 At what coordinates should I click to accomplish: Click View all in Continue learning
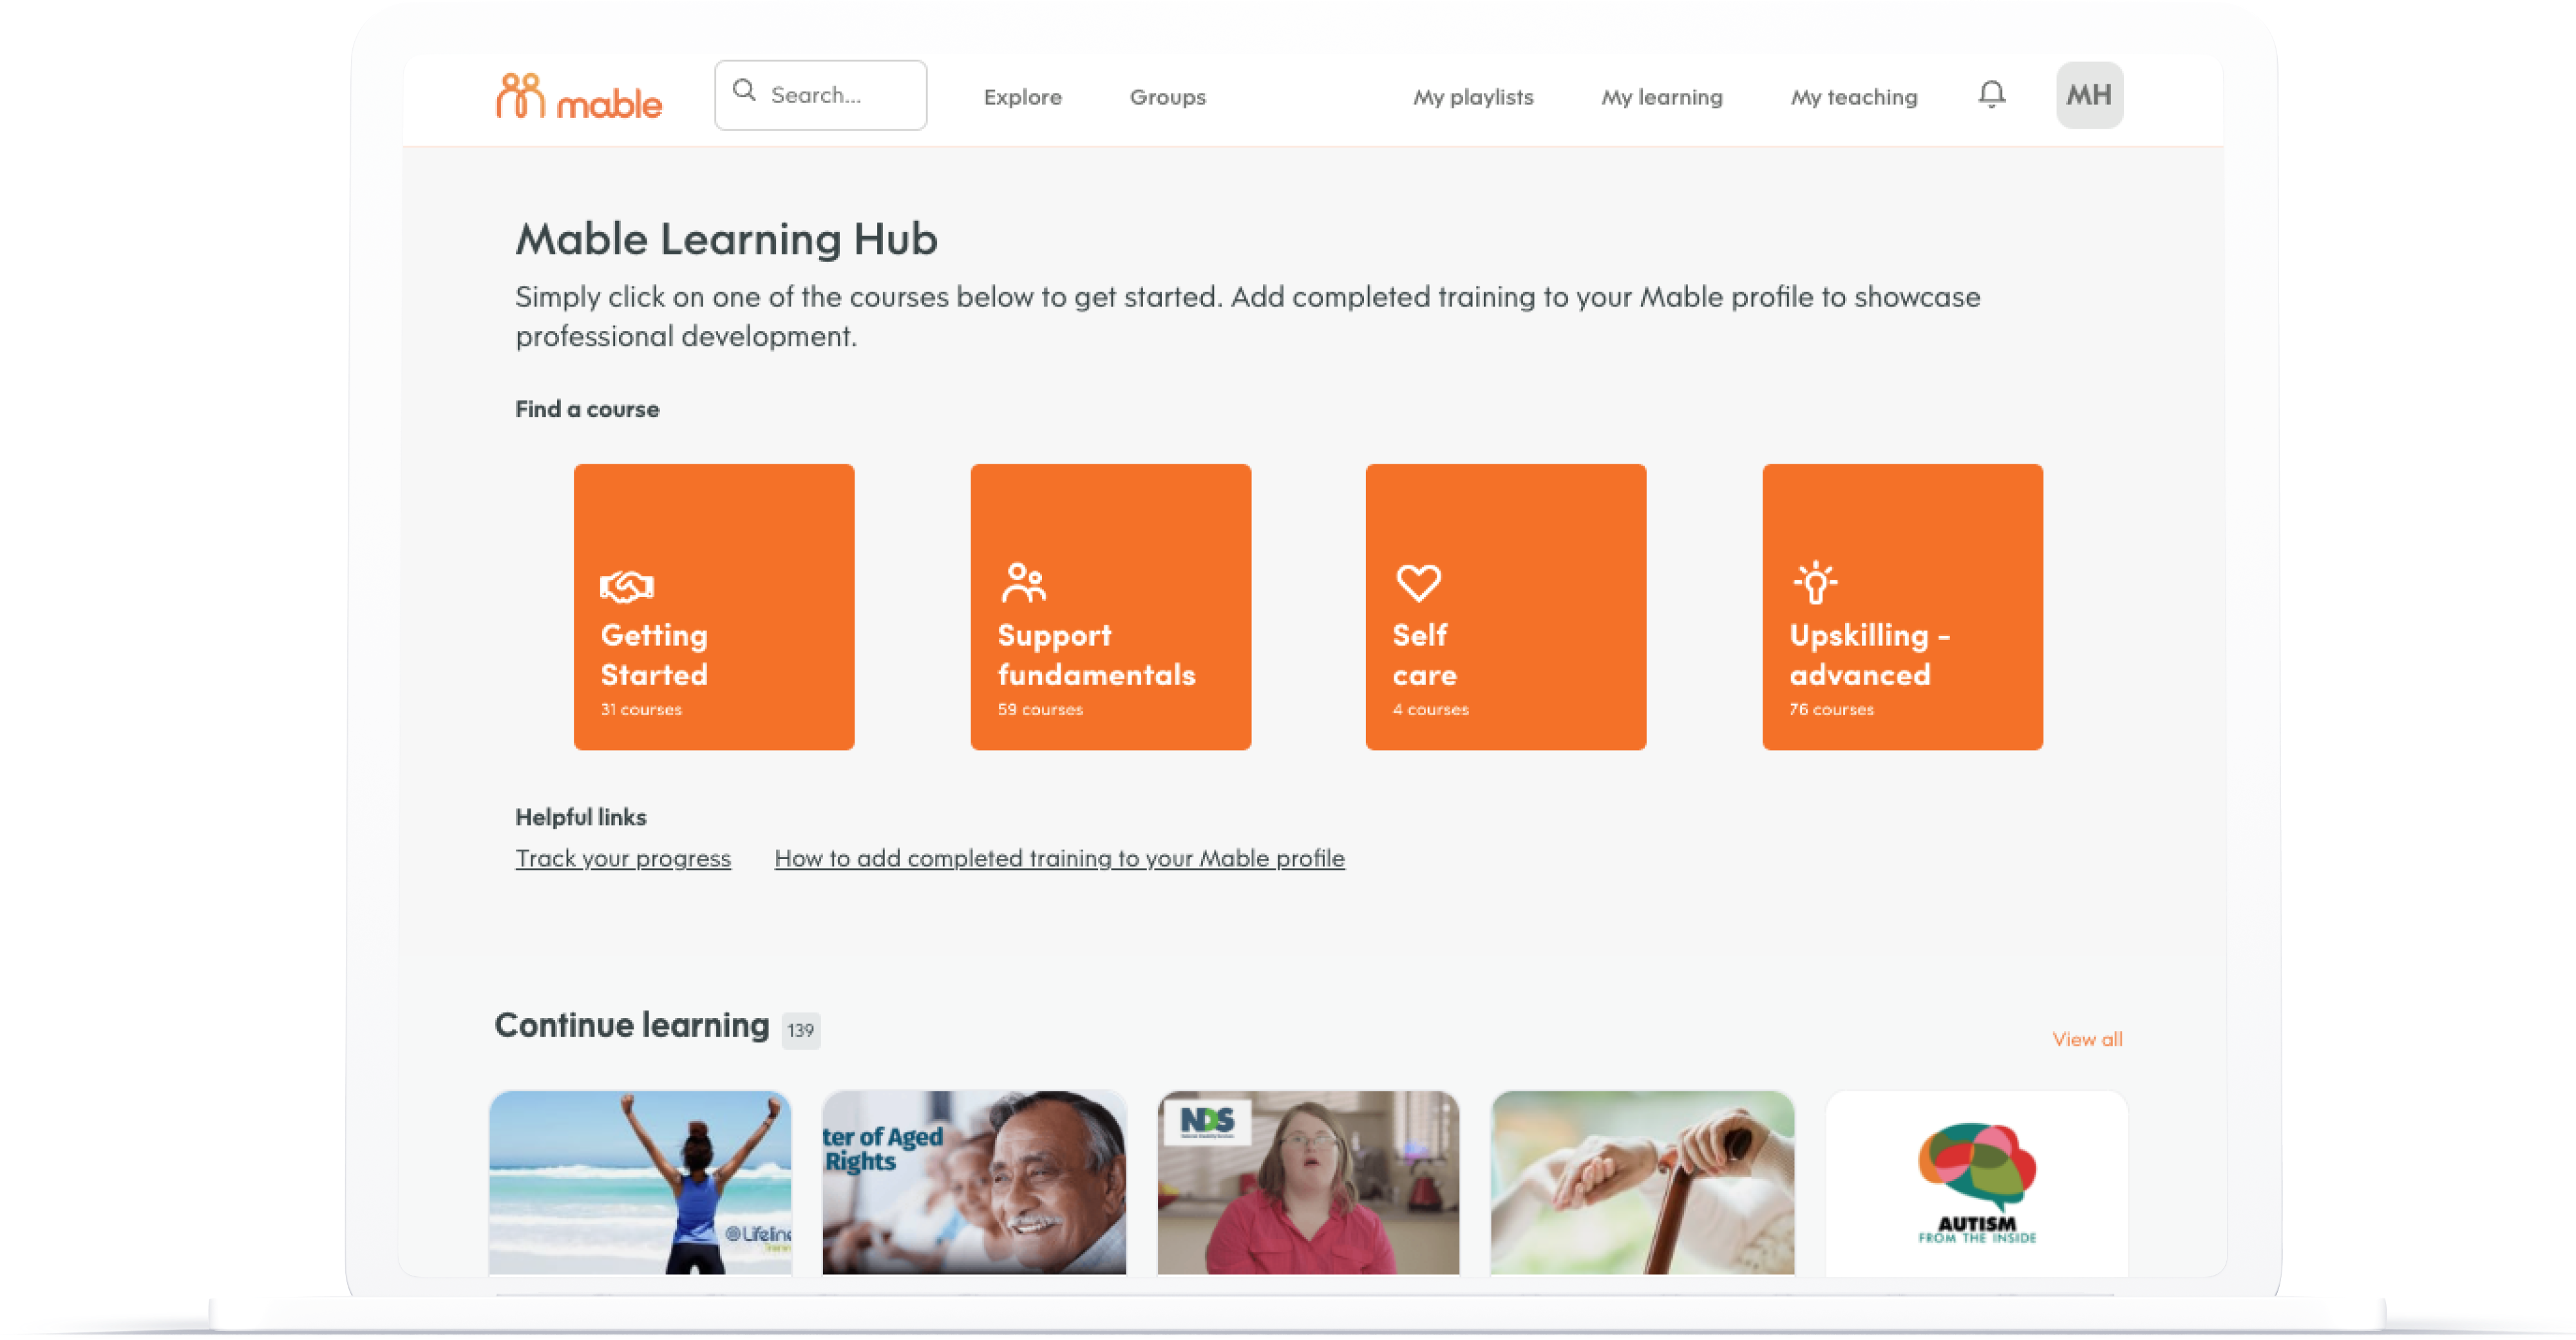(x=2086, y=1040)
